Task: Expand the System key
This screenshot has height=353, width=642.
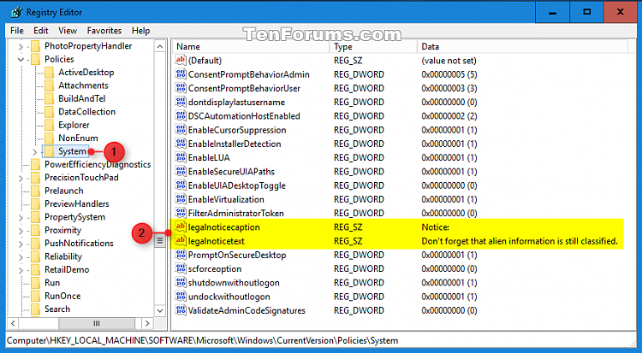Action: click(x=35, y=152)
